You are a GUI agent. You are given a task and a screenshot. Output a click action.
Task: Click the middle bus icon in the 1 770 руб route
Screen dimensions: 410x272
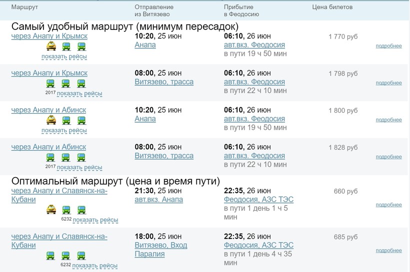pos(66,47)
